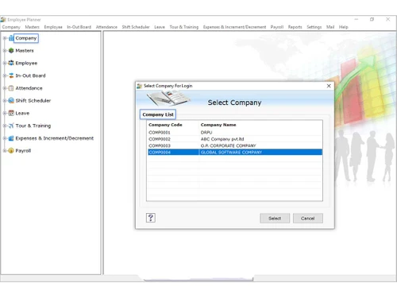This screenshot has height=298, width=397.
Task: Click the Expenses & Increment/Decrement icon
Action: (x=11, y=138)
